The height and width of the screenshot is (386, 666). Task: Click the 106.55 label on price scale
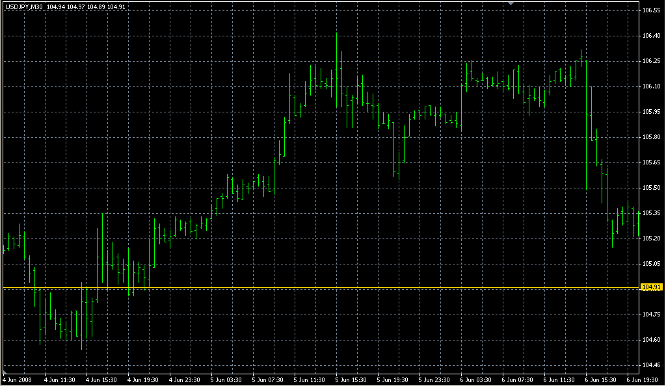click(x=651, y=11)
